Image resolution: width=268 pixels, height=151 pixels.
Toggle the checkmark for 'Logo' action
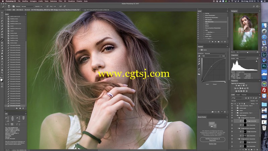(198, 30)
